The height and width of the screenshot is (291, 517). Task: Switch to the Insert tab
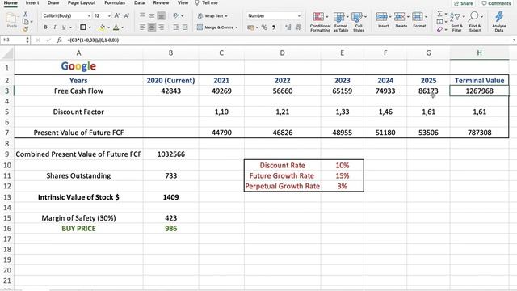click(32, 2)
